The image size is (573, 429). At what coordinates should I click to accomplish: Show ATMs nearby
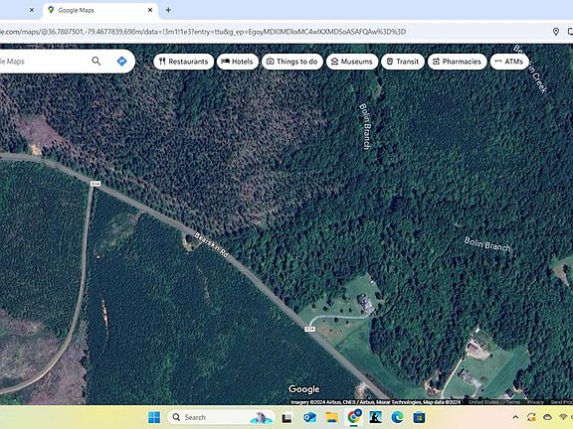[x=509, y=62]
